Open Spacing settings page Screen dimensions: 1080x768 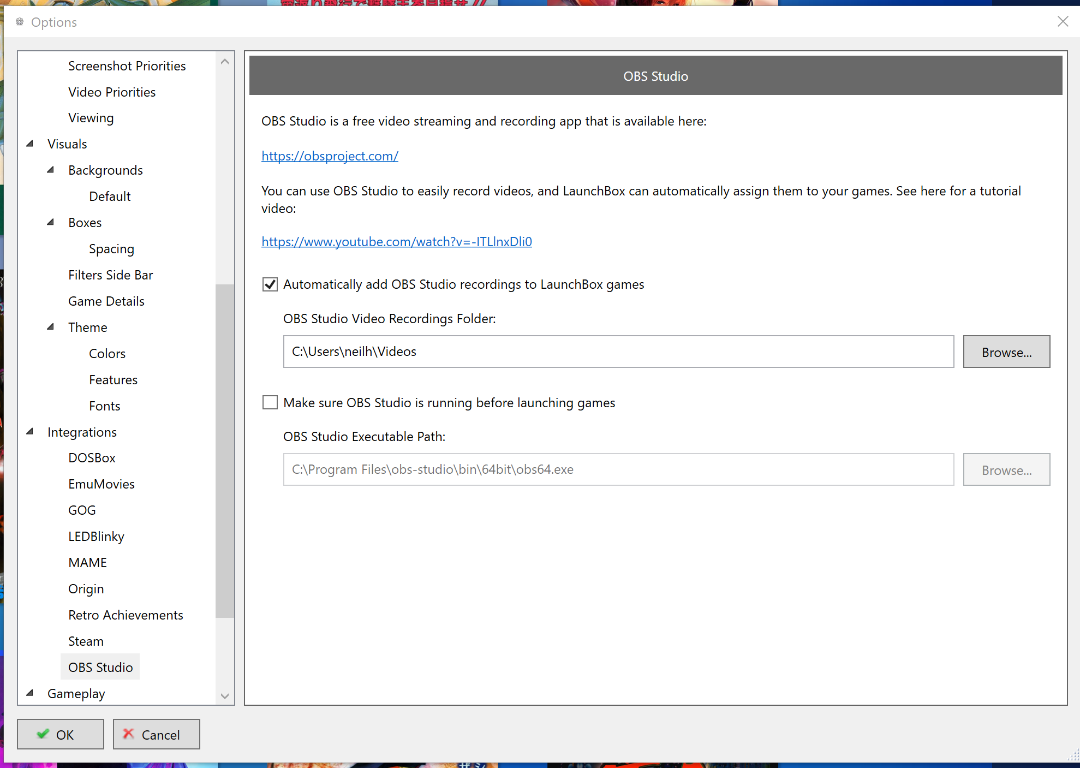pyautogui.click(x=111, y=249)
